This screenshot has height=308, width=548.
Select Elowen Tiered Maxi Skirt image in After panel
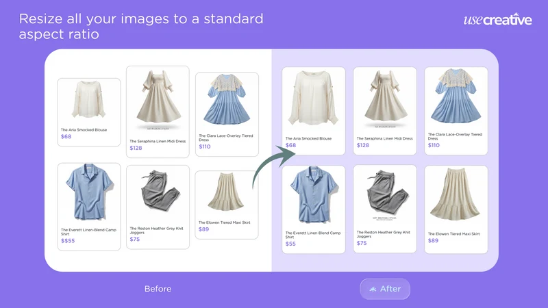pyautogui.click(x=456, y=194)
